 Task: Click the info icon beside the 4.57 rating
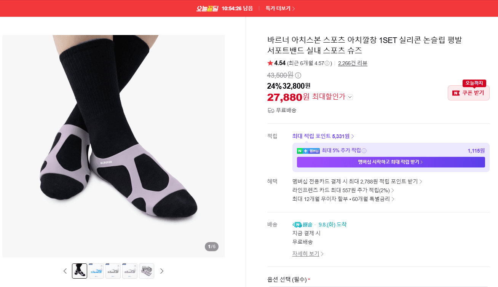point(327,63)
